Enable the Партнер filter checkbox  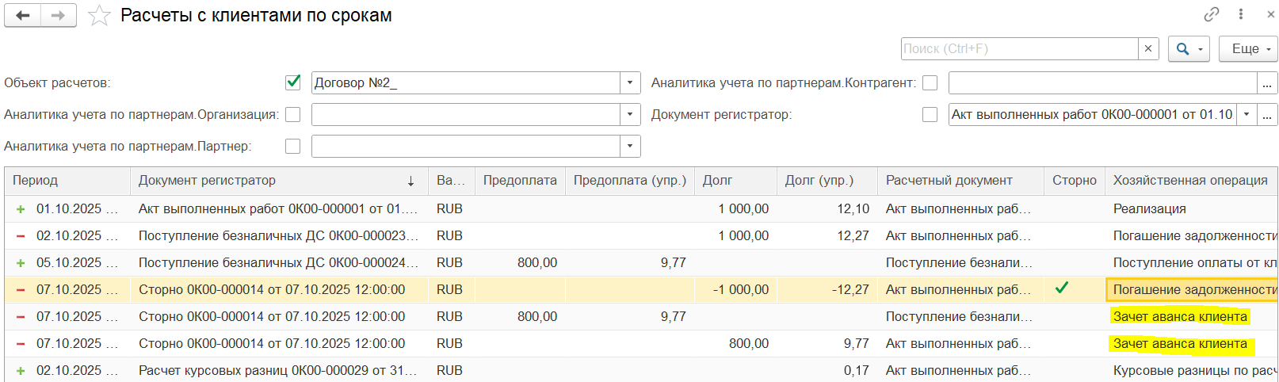293,146
